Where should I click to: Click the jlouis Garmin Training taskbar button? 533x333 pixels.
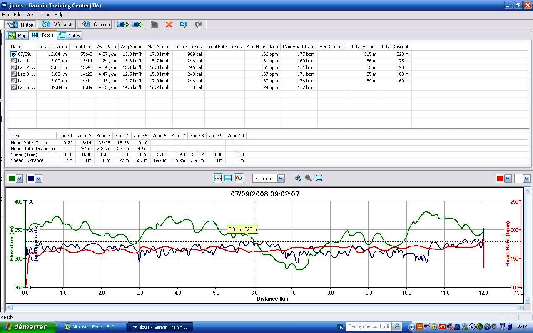click(160, 327)
